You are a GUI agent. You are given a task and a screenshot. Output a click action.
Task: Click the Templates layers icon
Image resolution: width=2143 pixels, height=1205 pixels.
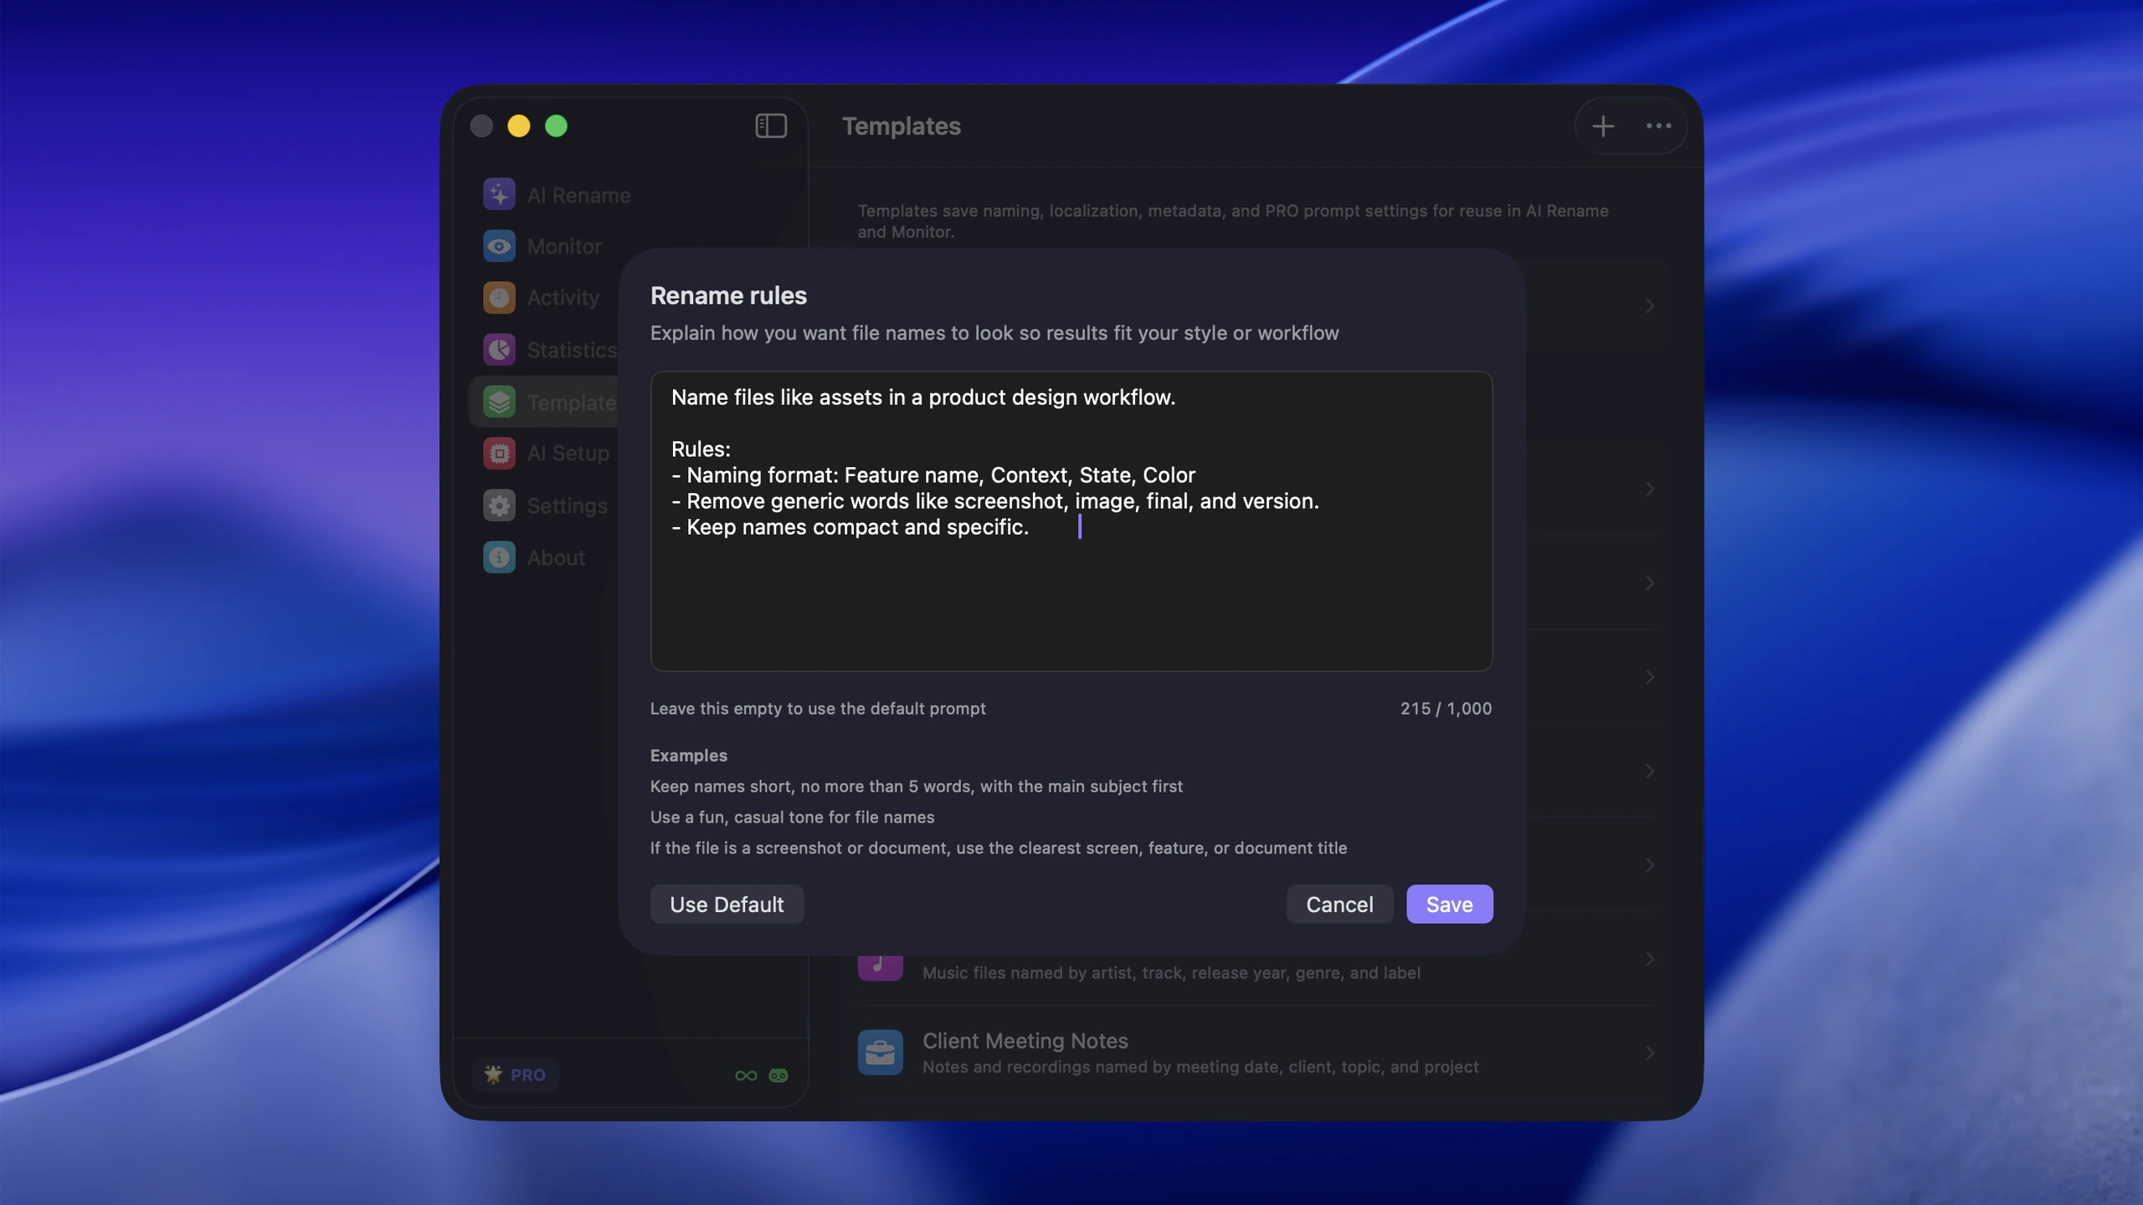499,402
